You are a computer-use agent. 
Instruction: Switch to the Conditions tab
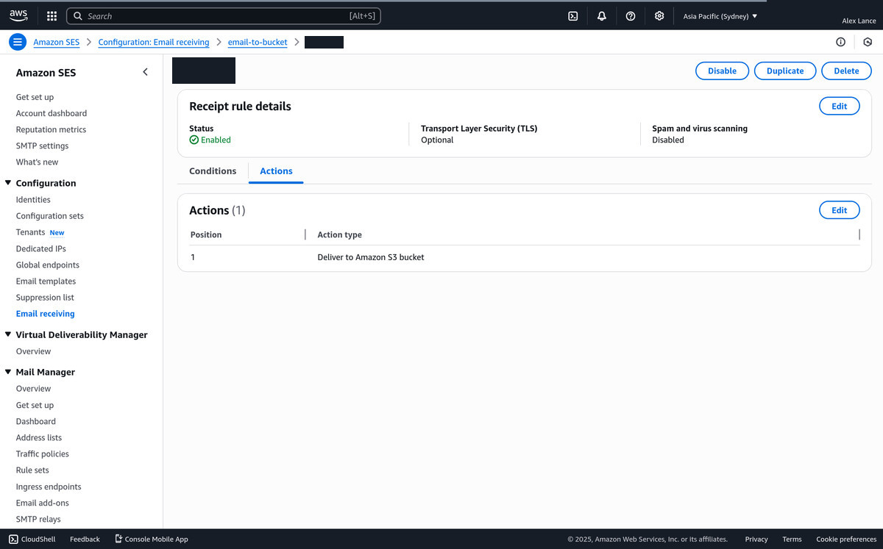(x=213, y=171)
